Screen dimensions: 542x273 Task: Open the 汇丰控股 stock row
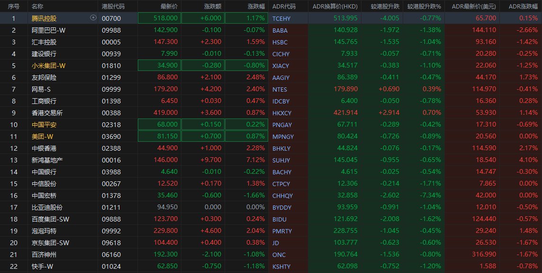271,42
